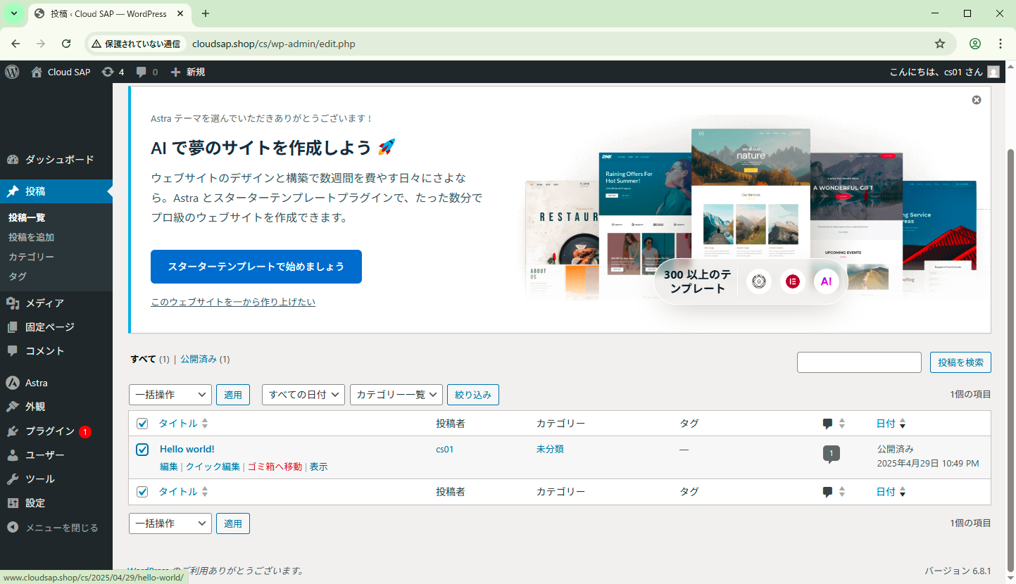Sort by 日付 in table header
1016x584 pixels.
[891, 424]
